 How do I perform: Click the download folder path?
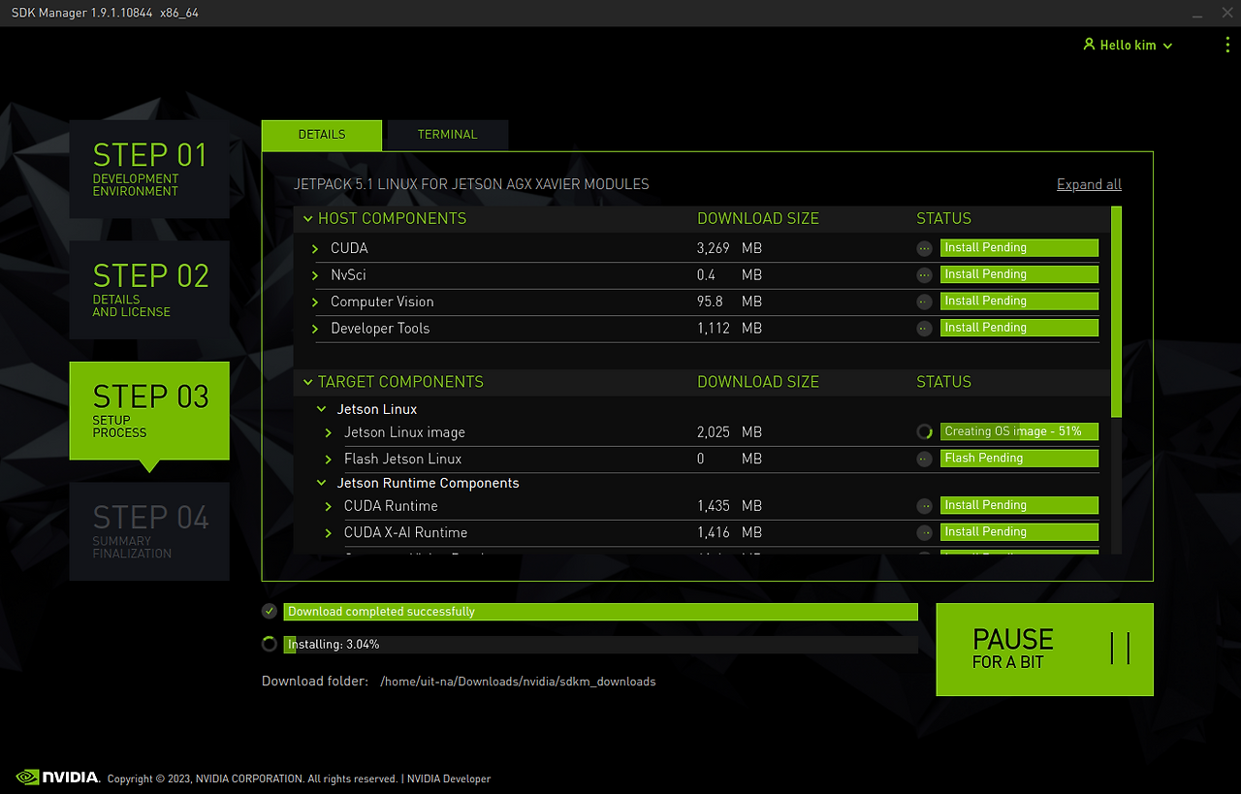(x=518, y=682)
